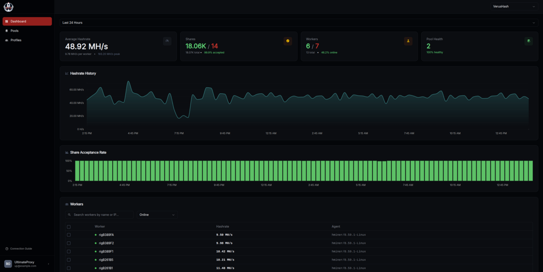
Task: Expand the UltimateProxy account chevron
Action: pyautogui.click(x=48, y=264)
